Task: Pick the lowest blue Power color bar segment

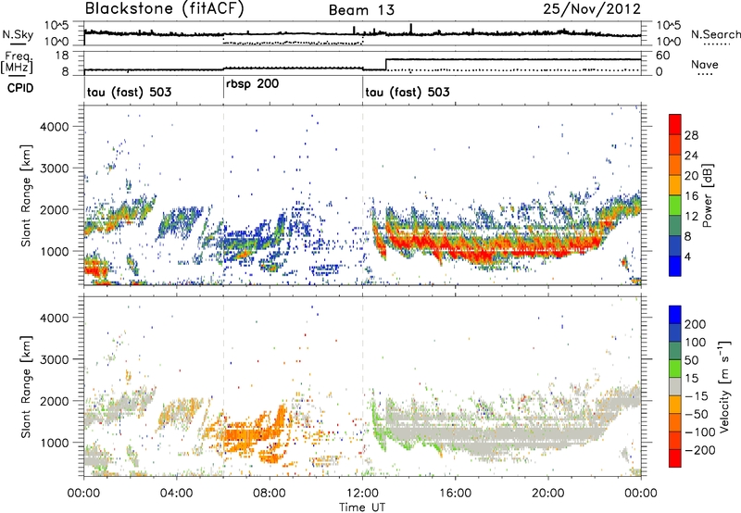Action: 675,266
